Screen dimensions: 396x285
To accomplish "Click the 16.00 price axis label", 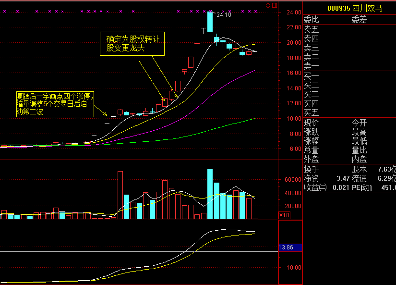I will pyautogui.click(x=294, y=73).
